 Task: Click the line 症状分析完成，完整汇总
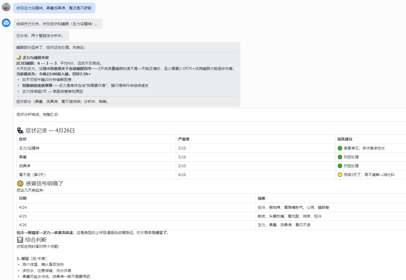(38, 114)
